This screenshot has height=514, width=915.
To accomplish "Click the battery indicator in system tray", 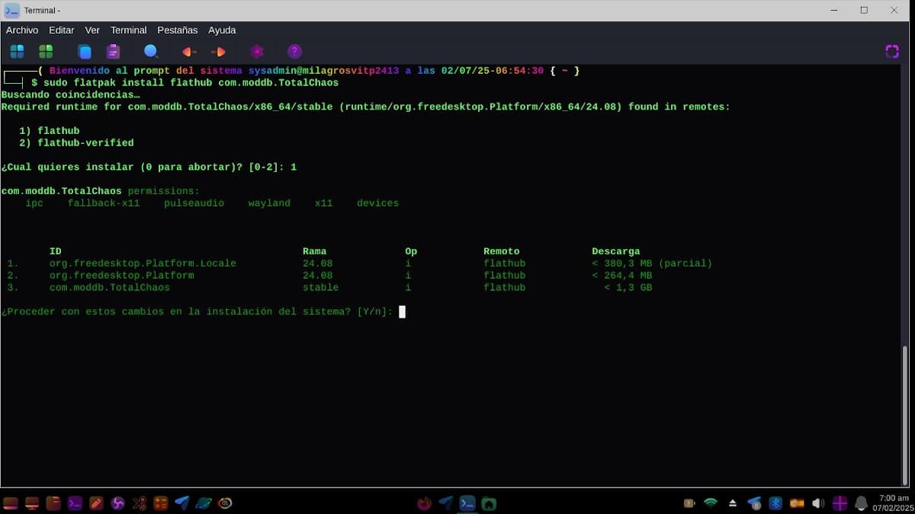I will pos(689,503).
